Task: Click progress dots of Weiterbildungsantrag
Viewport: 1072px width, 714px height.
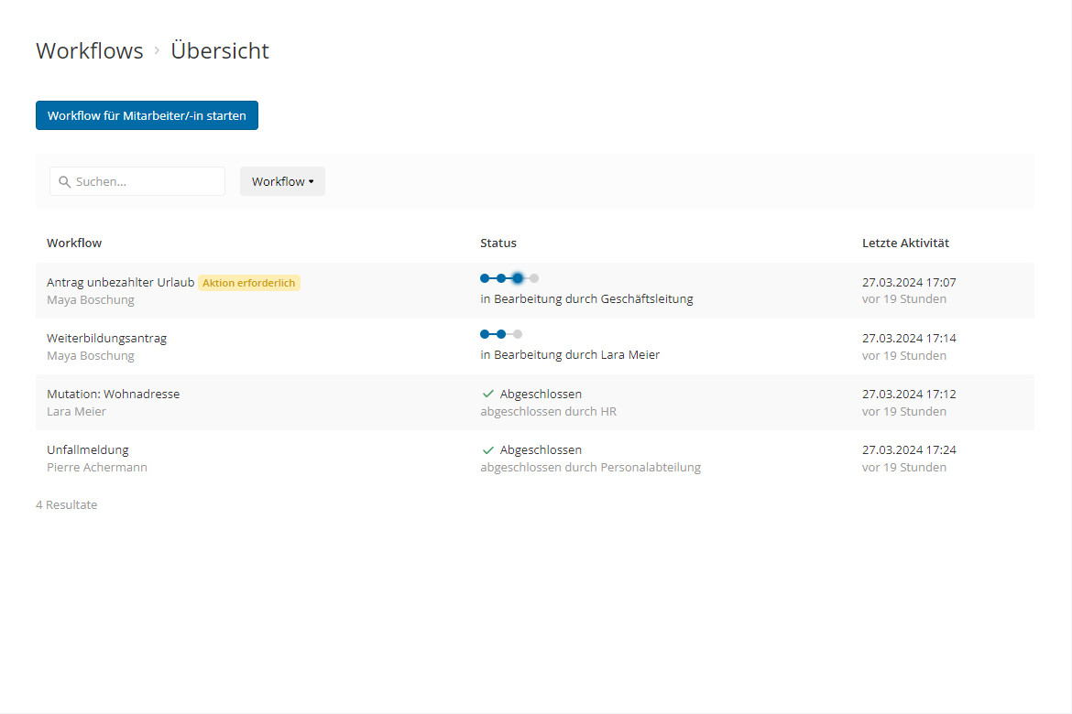Action: 501,334
